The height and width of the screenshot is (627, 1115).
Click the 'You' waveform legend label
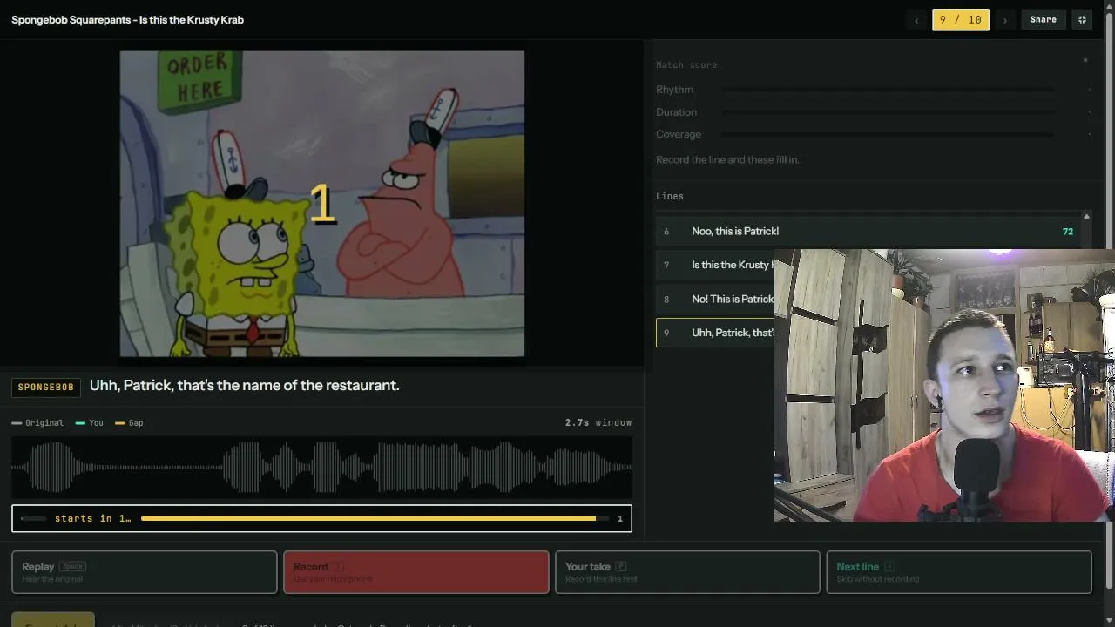(90, 423)
